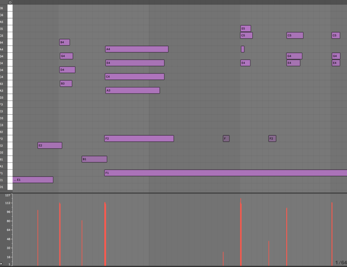Select the long labeled A4 note
The width and height of the screenshot is (347, 267).
(137, 49)
